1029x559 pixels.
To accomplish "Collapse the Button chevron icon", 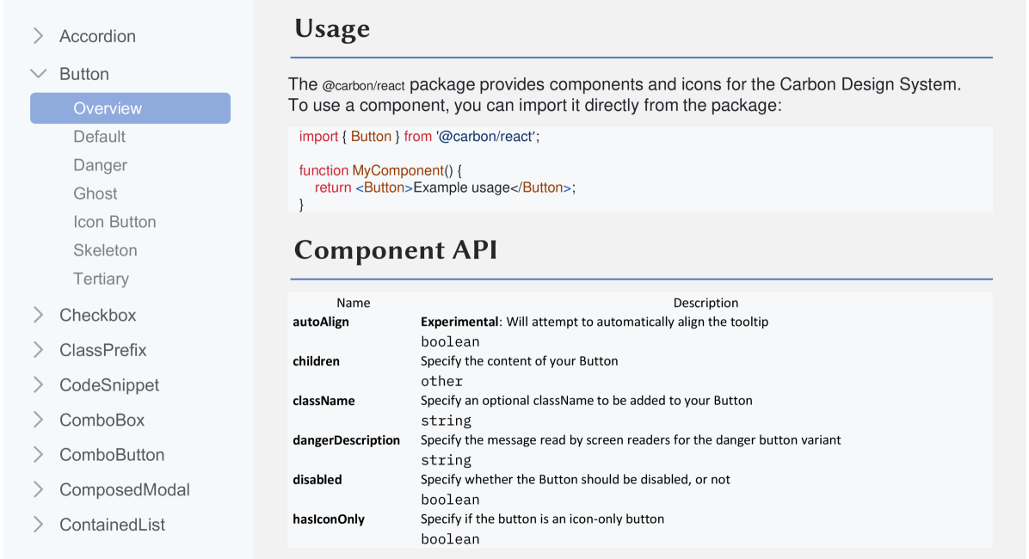I will [x=38, y=74].
